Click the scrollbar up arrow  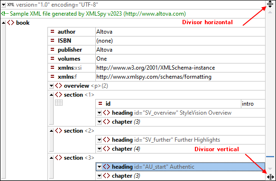[x=270, y=12]
